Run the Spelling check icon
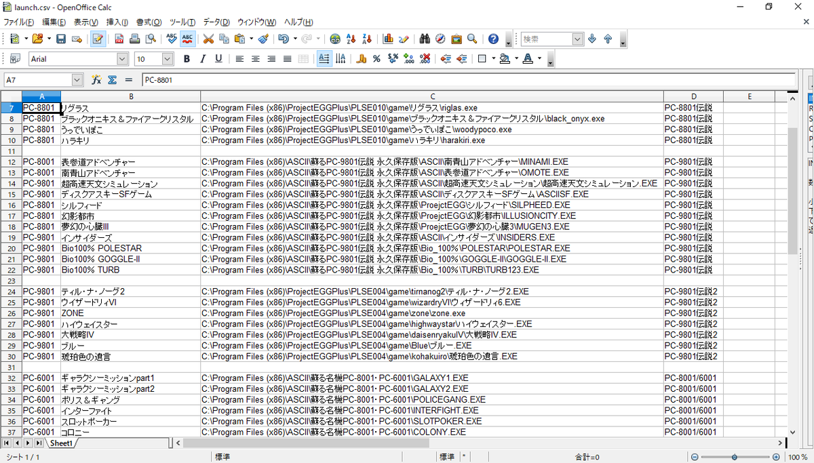The width and height of the screenshot is (814, 463). click(172, 39)
